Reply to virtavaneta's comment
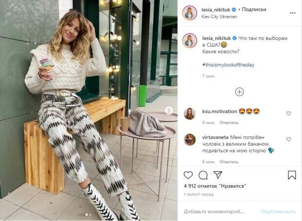Viewport: 302px width, 221px height. [x=229, y=162]
